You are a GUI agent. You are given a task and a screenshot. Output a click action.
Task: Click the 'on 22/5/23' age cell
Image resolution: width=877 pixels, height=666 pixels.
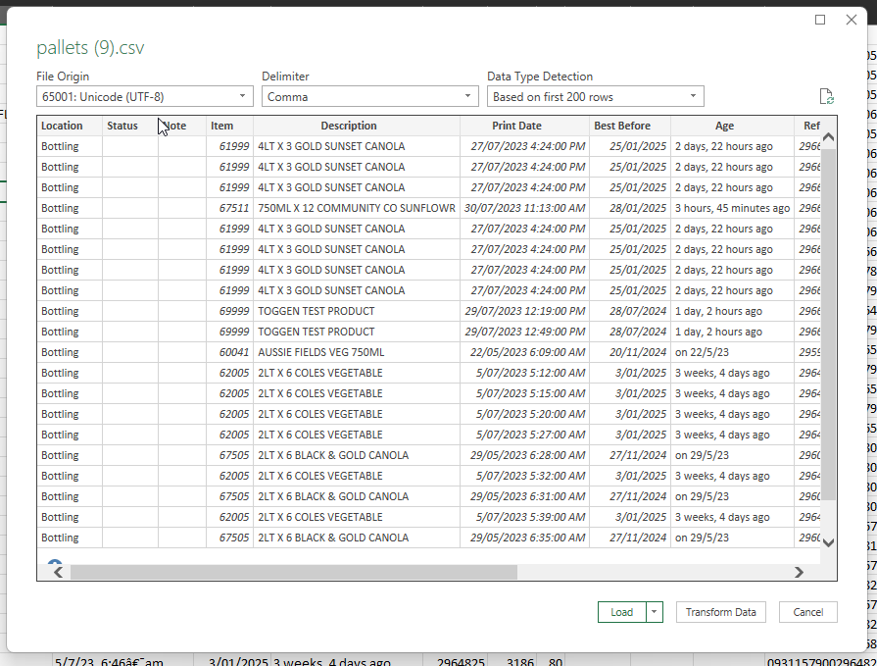click(x=732, y=352)
